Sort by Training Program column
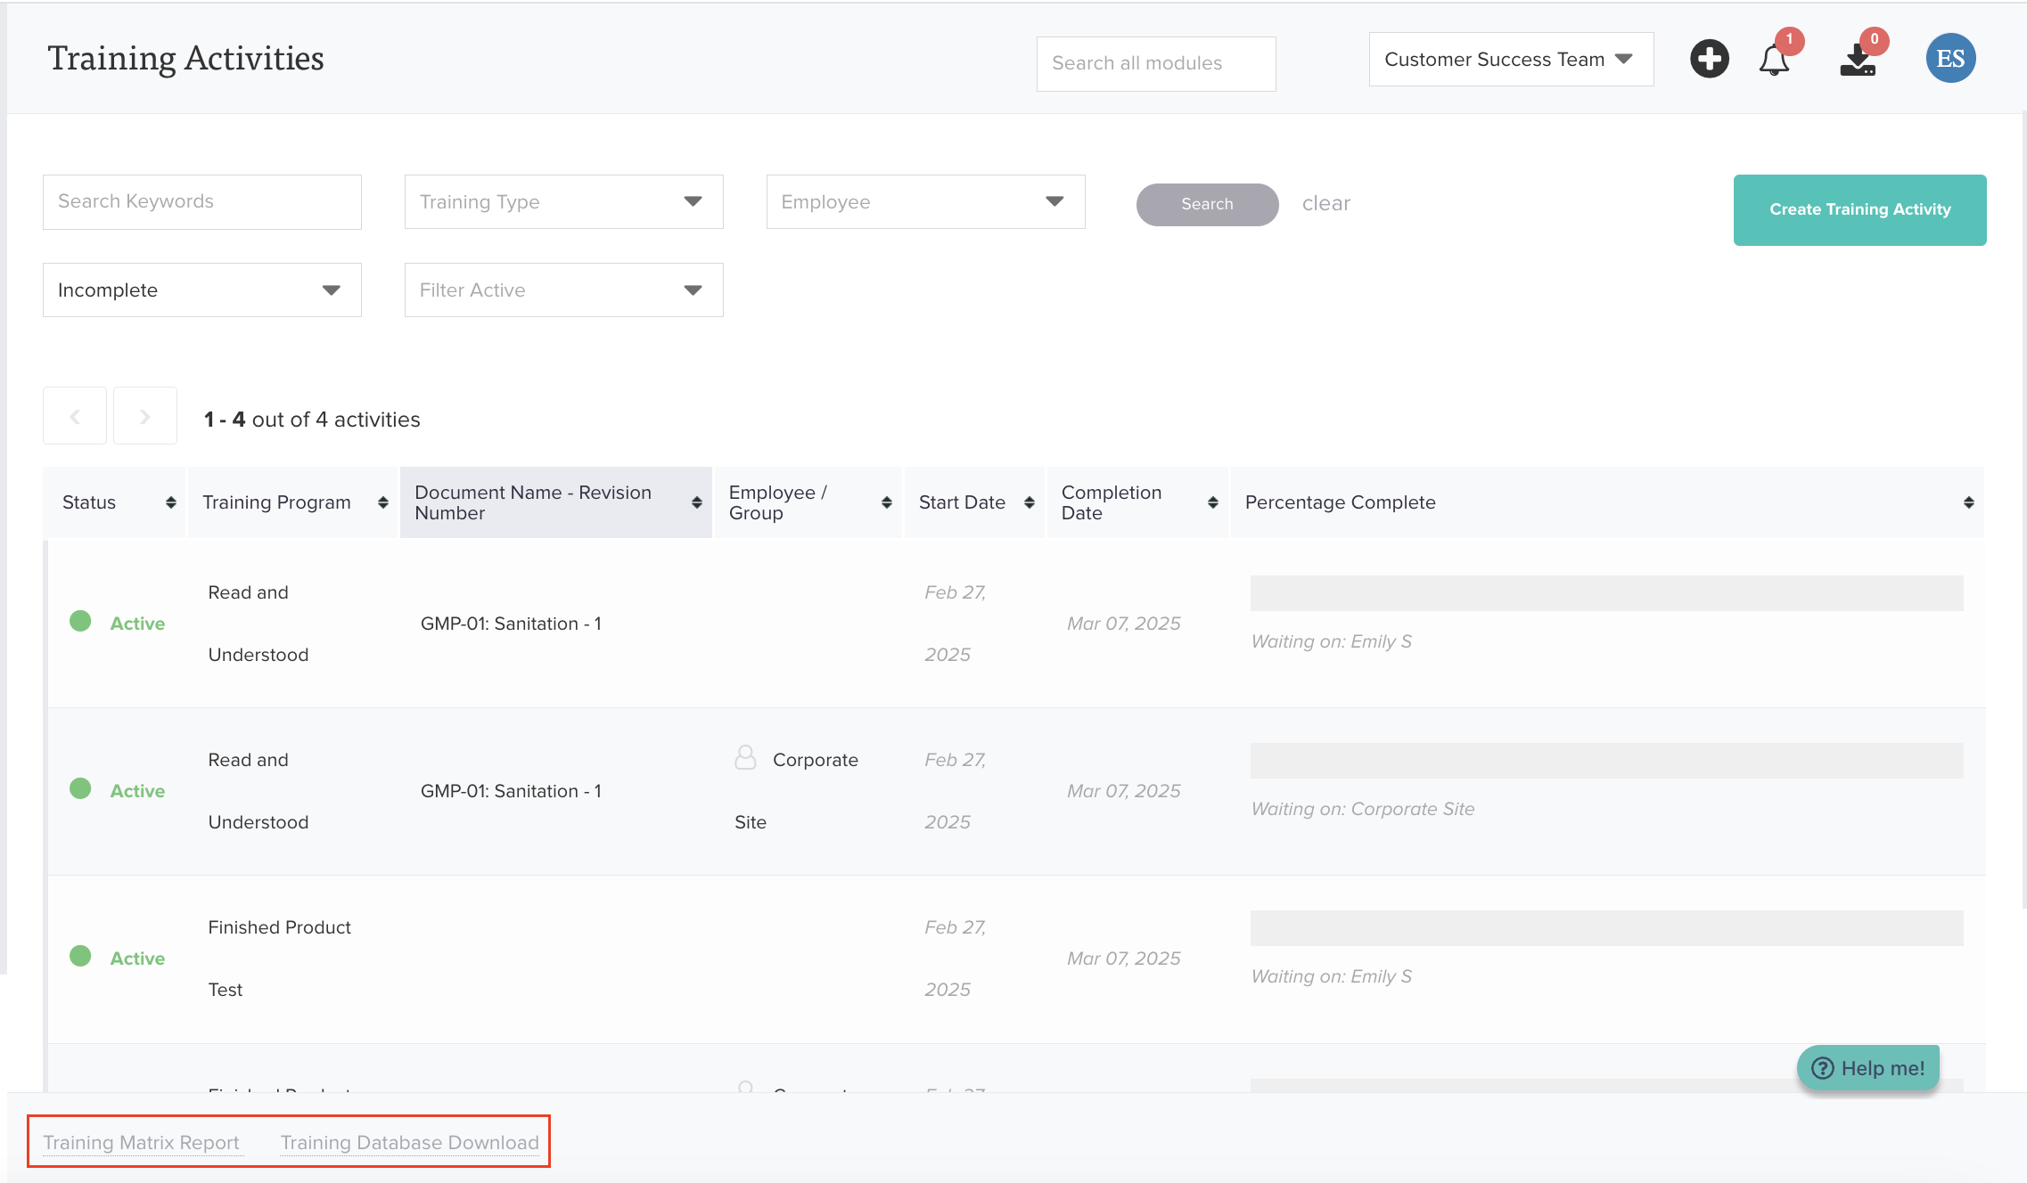 (382, 502)
